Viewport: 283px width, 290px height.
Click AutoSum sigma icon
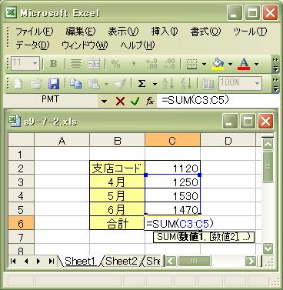(x=141, y=84)
